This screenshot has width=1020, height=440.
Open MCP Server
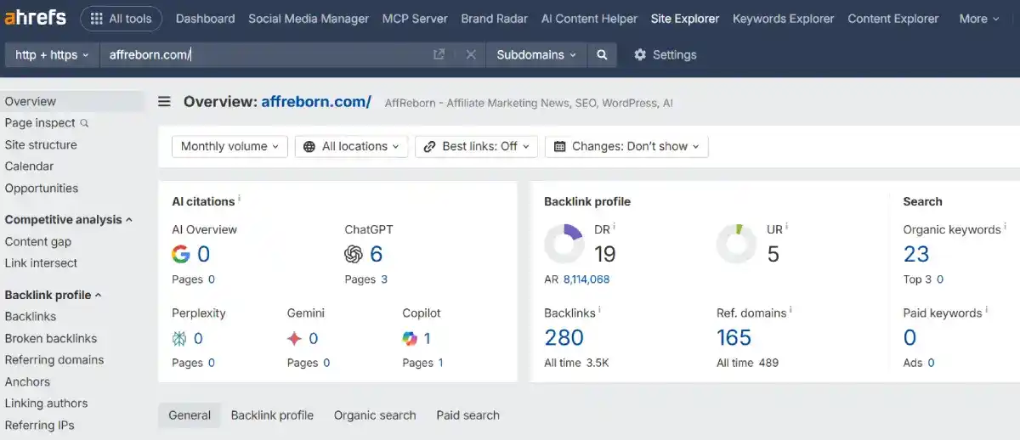415,19
